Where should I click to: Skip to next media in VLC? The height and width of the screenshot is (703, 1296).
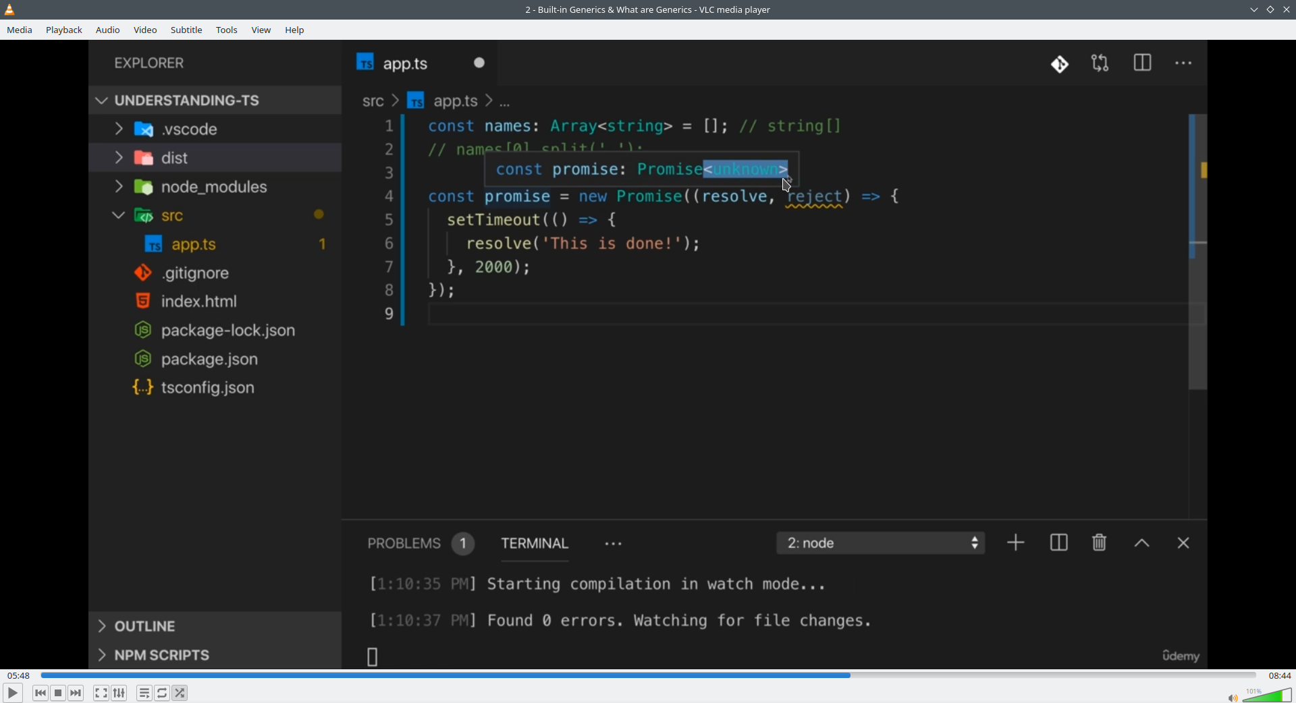tap(76, 693)
